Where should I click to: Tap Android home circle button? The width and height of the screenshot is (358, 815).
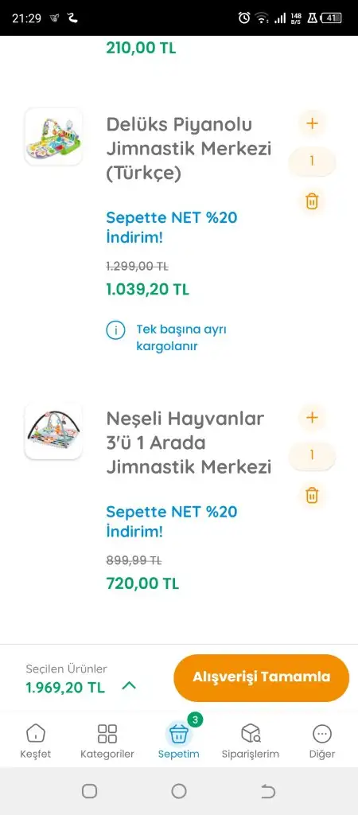coord(179,791)
